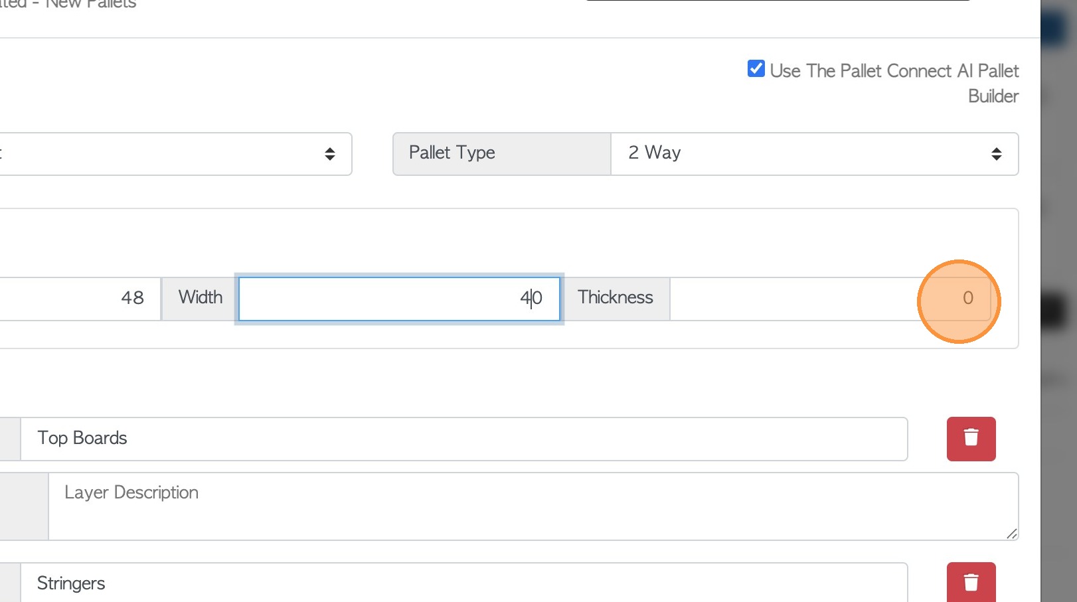The image size is (1077, 602).
Task: Click the AI Pallet Builder label text
Action: (x=894, y=72)
